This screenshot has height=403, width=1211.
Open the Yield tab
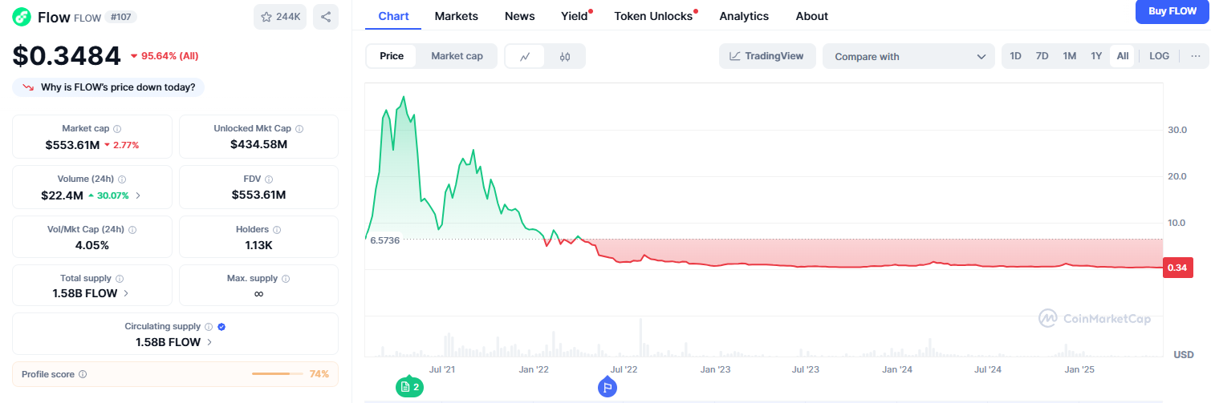pyautogui.click(x=575, y=16)
